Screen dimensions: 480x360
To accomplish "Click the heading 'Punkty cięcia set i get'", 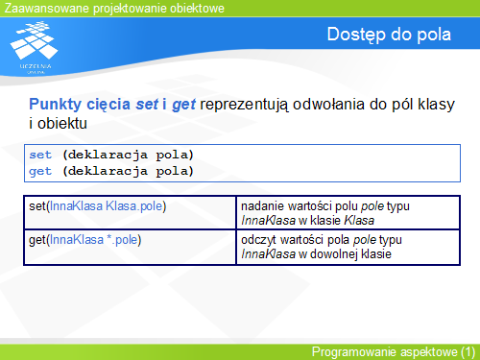I will pyautogui.click(x=112, y=105).
